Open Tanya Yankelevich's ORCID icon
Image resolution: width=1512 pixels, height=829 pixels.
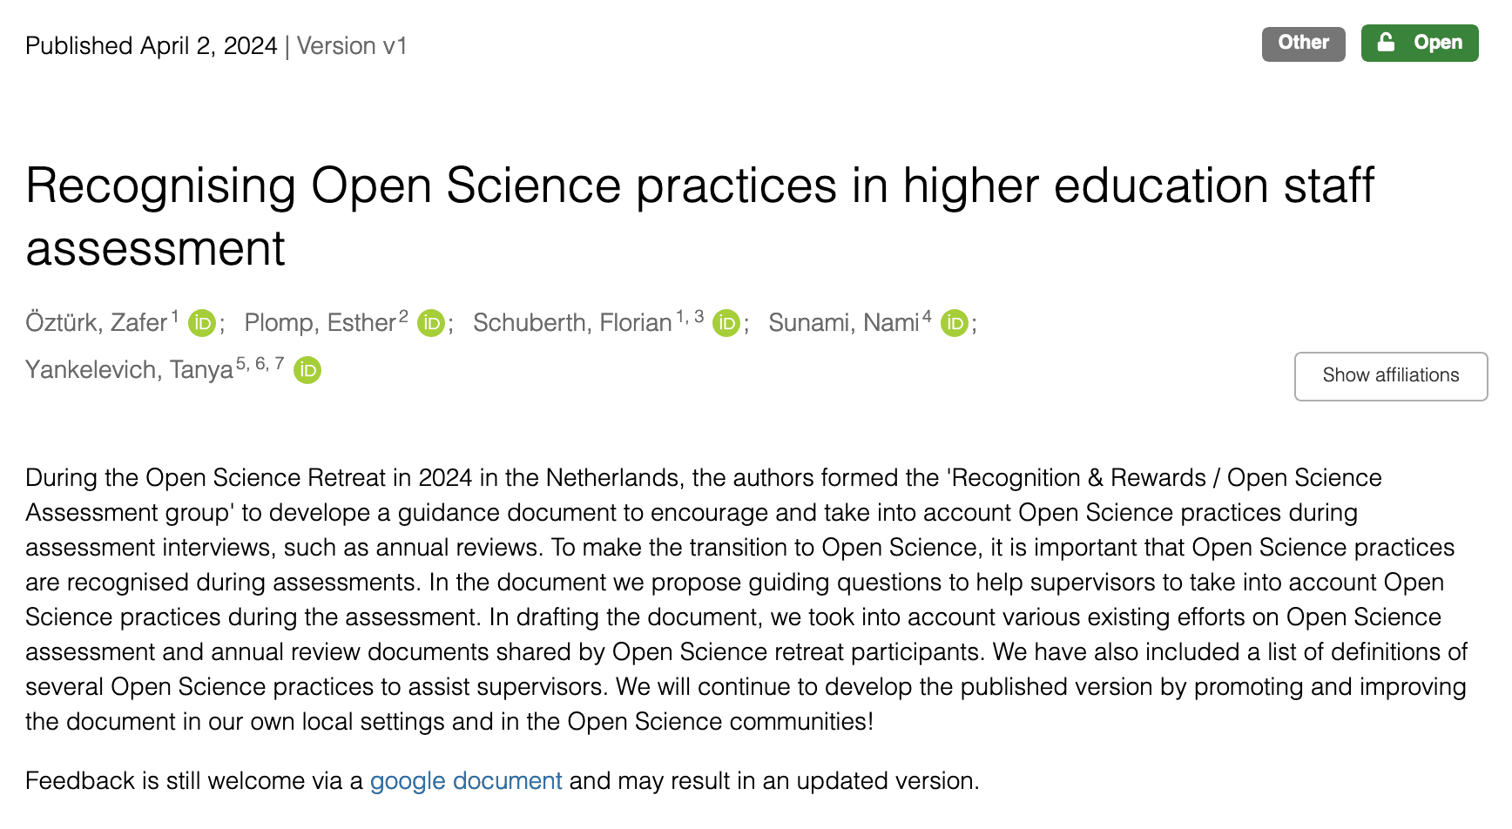point(307,370)
